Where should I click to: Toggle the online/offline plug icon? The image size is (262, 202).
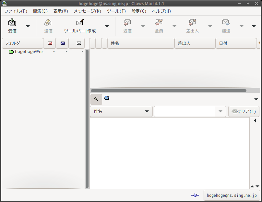pos(195,195)
